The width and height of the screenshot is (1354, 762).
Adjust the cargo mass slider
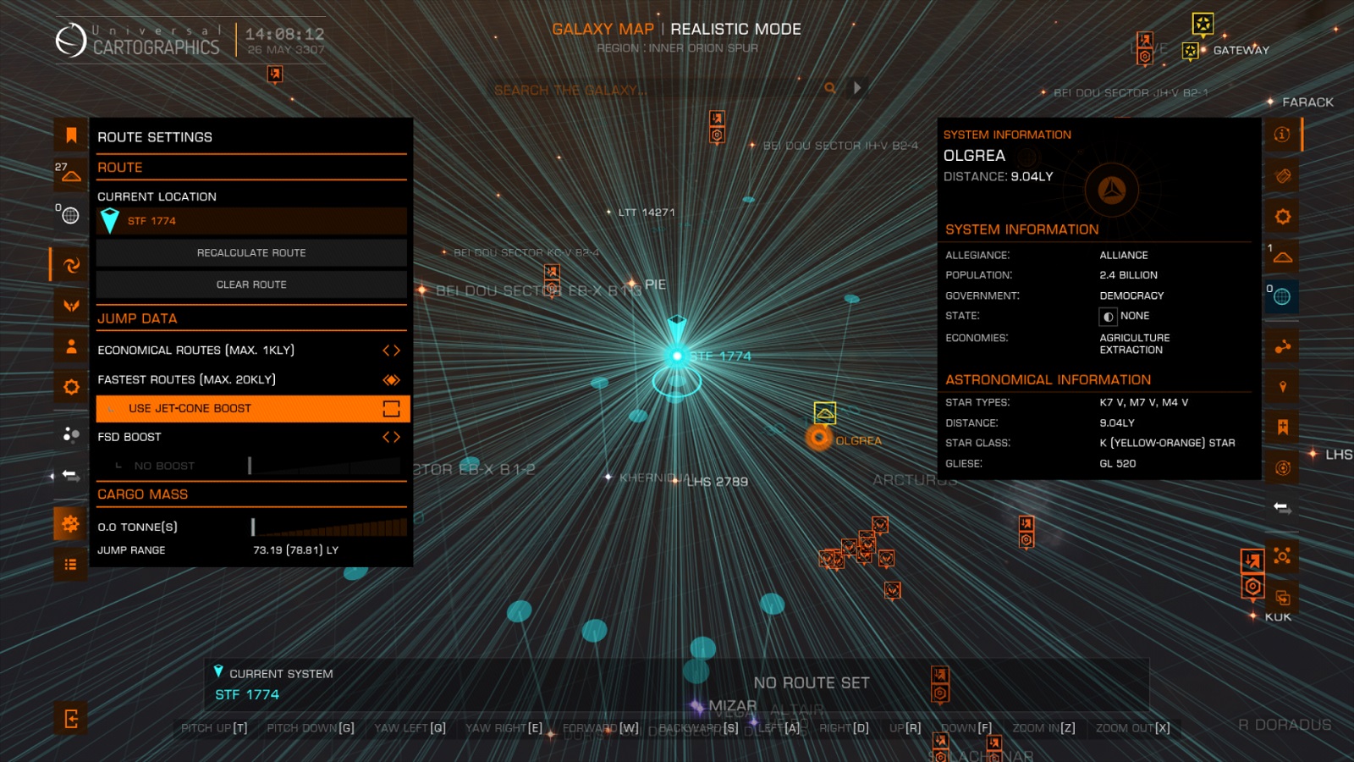[x=329, y=527]
